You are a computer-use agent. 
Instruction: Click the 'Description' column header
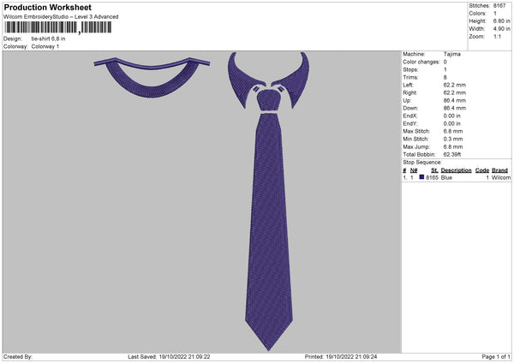tap(456, 170)
